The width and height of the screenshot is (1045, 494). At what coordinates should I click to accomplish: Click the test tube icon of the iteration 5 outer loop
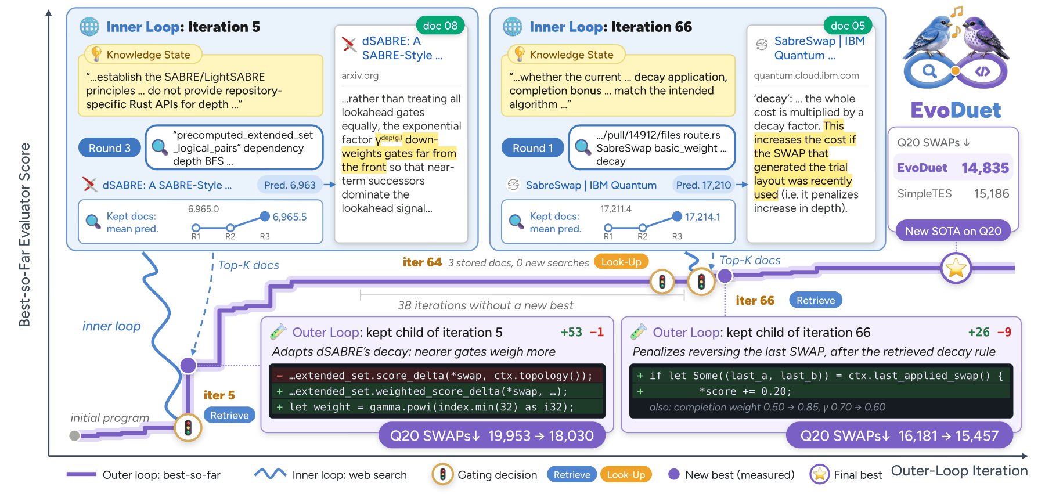[278, 331]
